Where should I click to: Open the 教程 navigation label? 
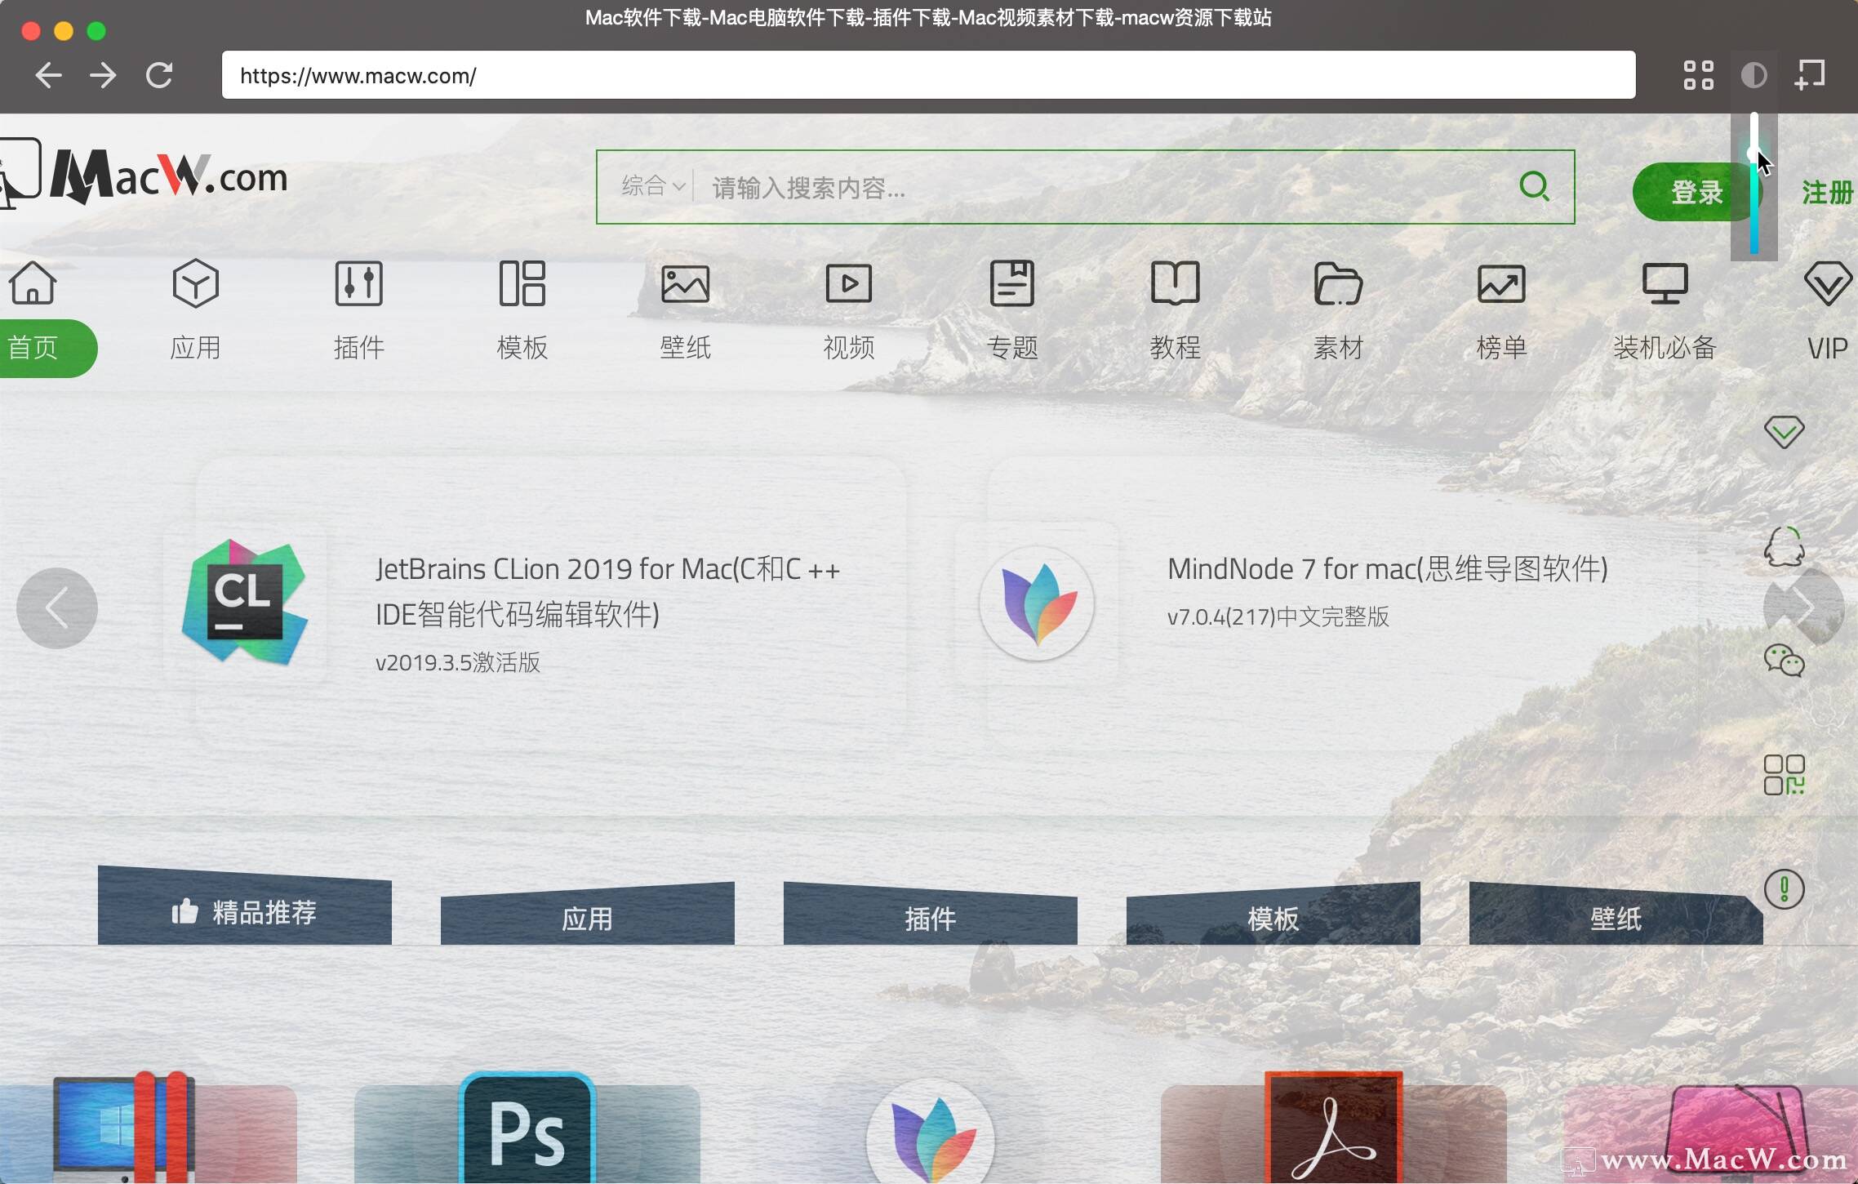click(1176, 348)
